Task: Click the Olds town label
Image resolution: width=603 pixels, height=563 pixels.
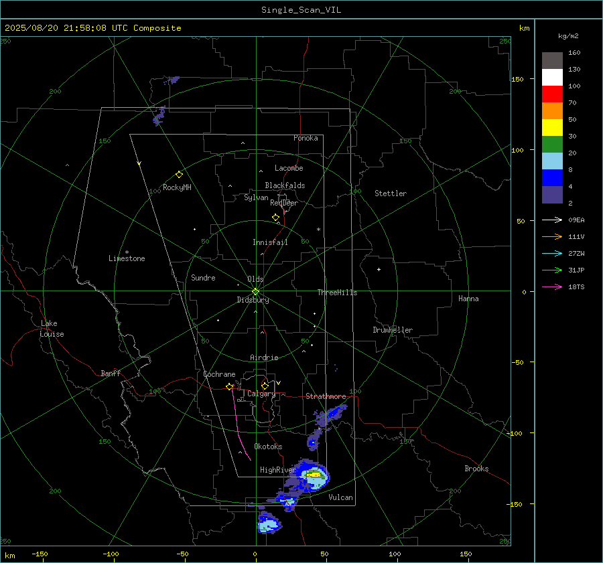Action: [x=255, y=279]
